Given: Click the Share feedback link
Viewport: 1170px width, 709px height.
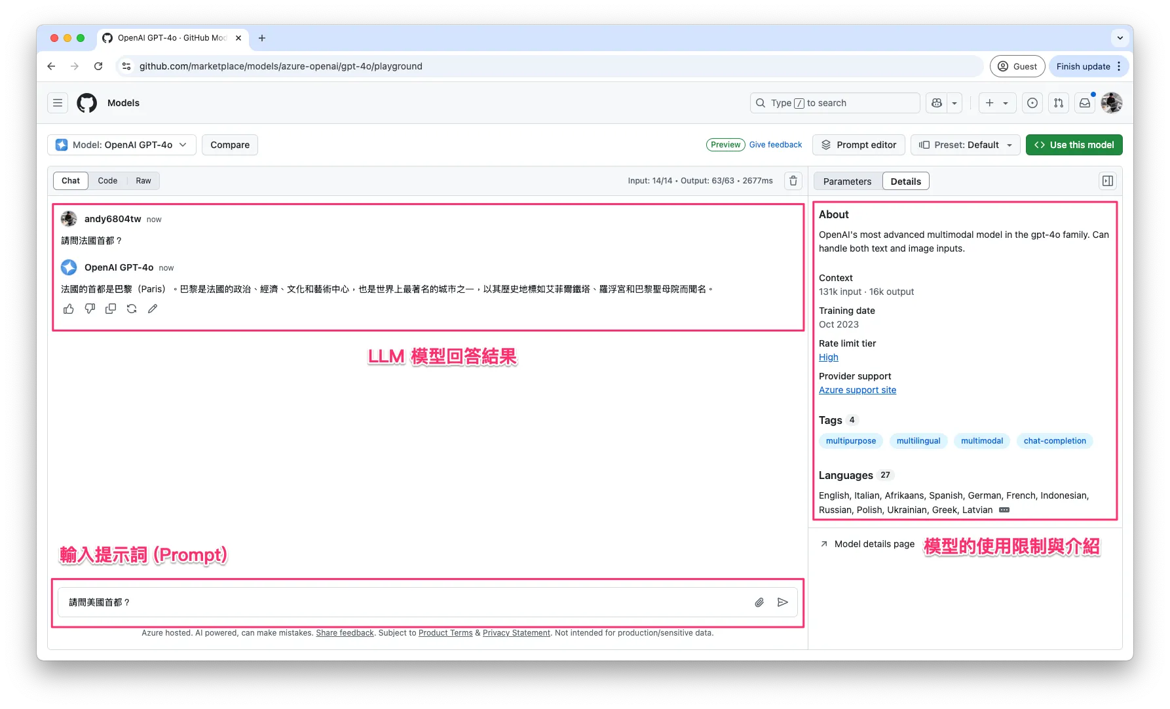Looking at the screenshot, I should [x=345, y=633].
